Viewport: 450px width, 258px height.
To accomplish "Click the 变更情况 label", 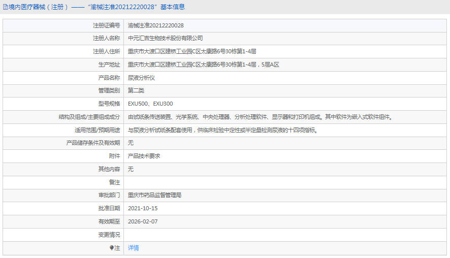I will [x=109, y=235].
